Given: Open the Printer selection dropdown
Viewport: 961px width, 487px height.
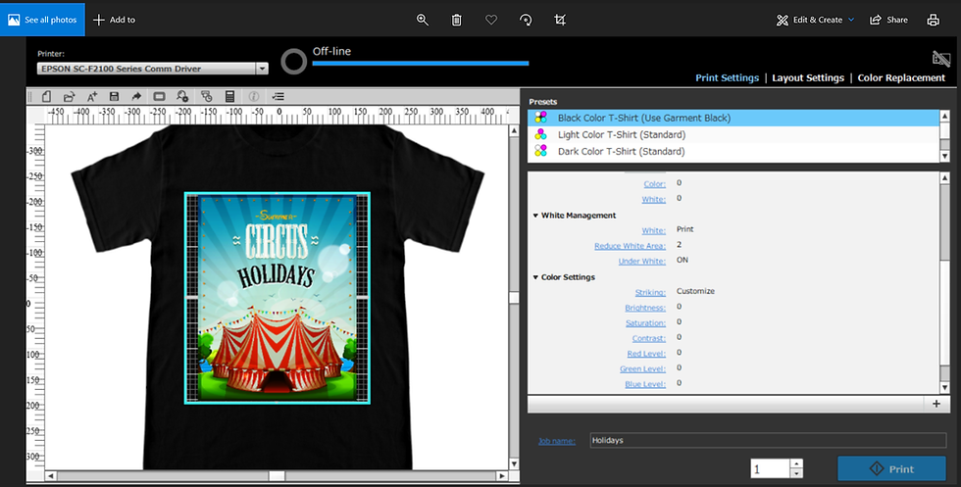Looking at the screenshot, I should coord(153,69).
